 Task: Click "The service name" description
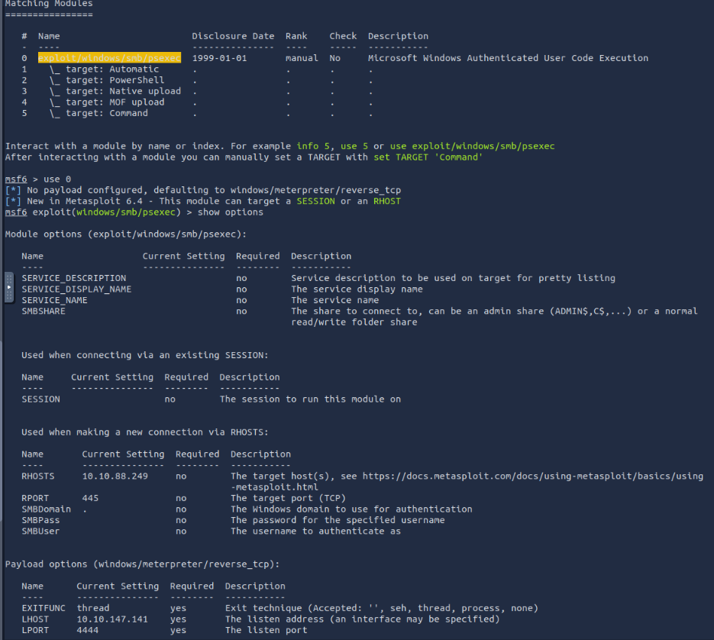[335, 300]
